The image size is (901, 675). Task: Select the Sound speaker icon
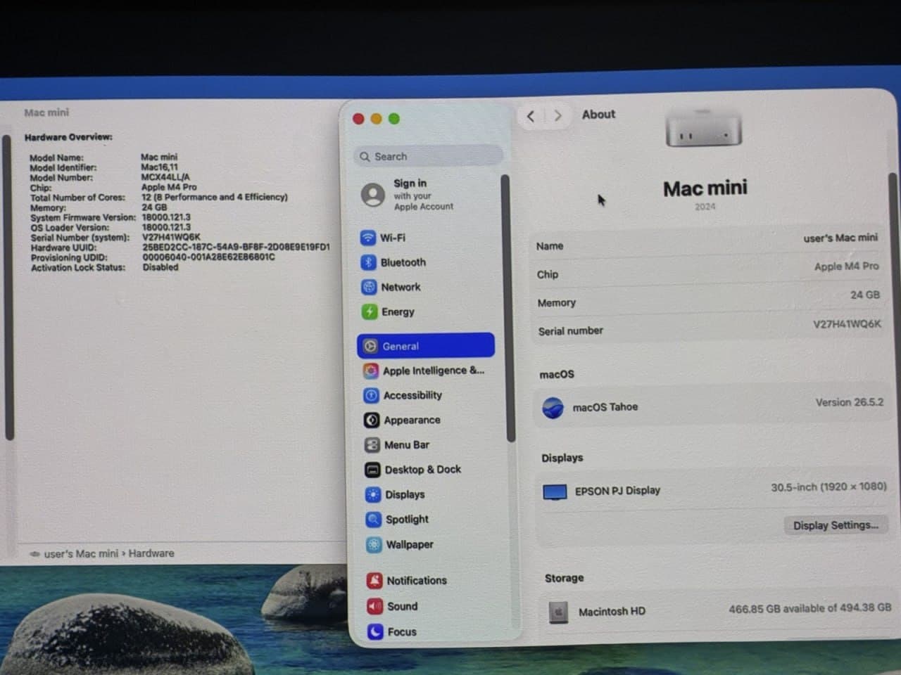coord(375,606)
